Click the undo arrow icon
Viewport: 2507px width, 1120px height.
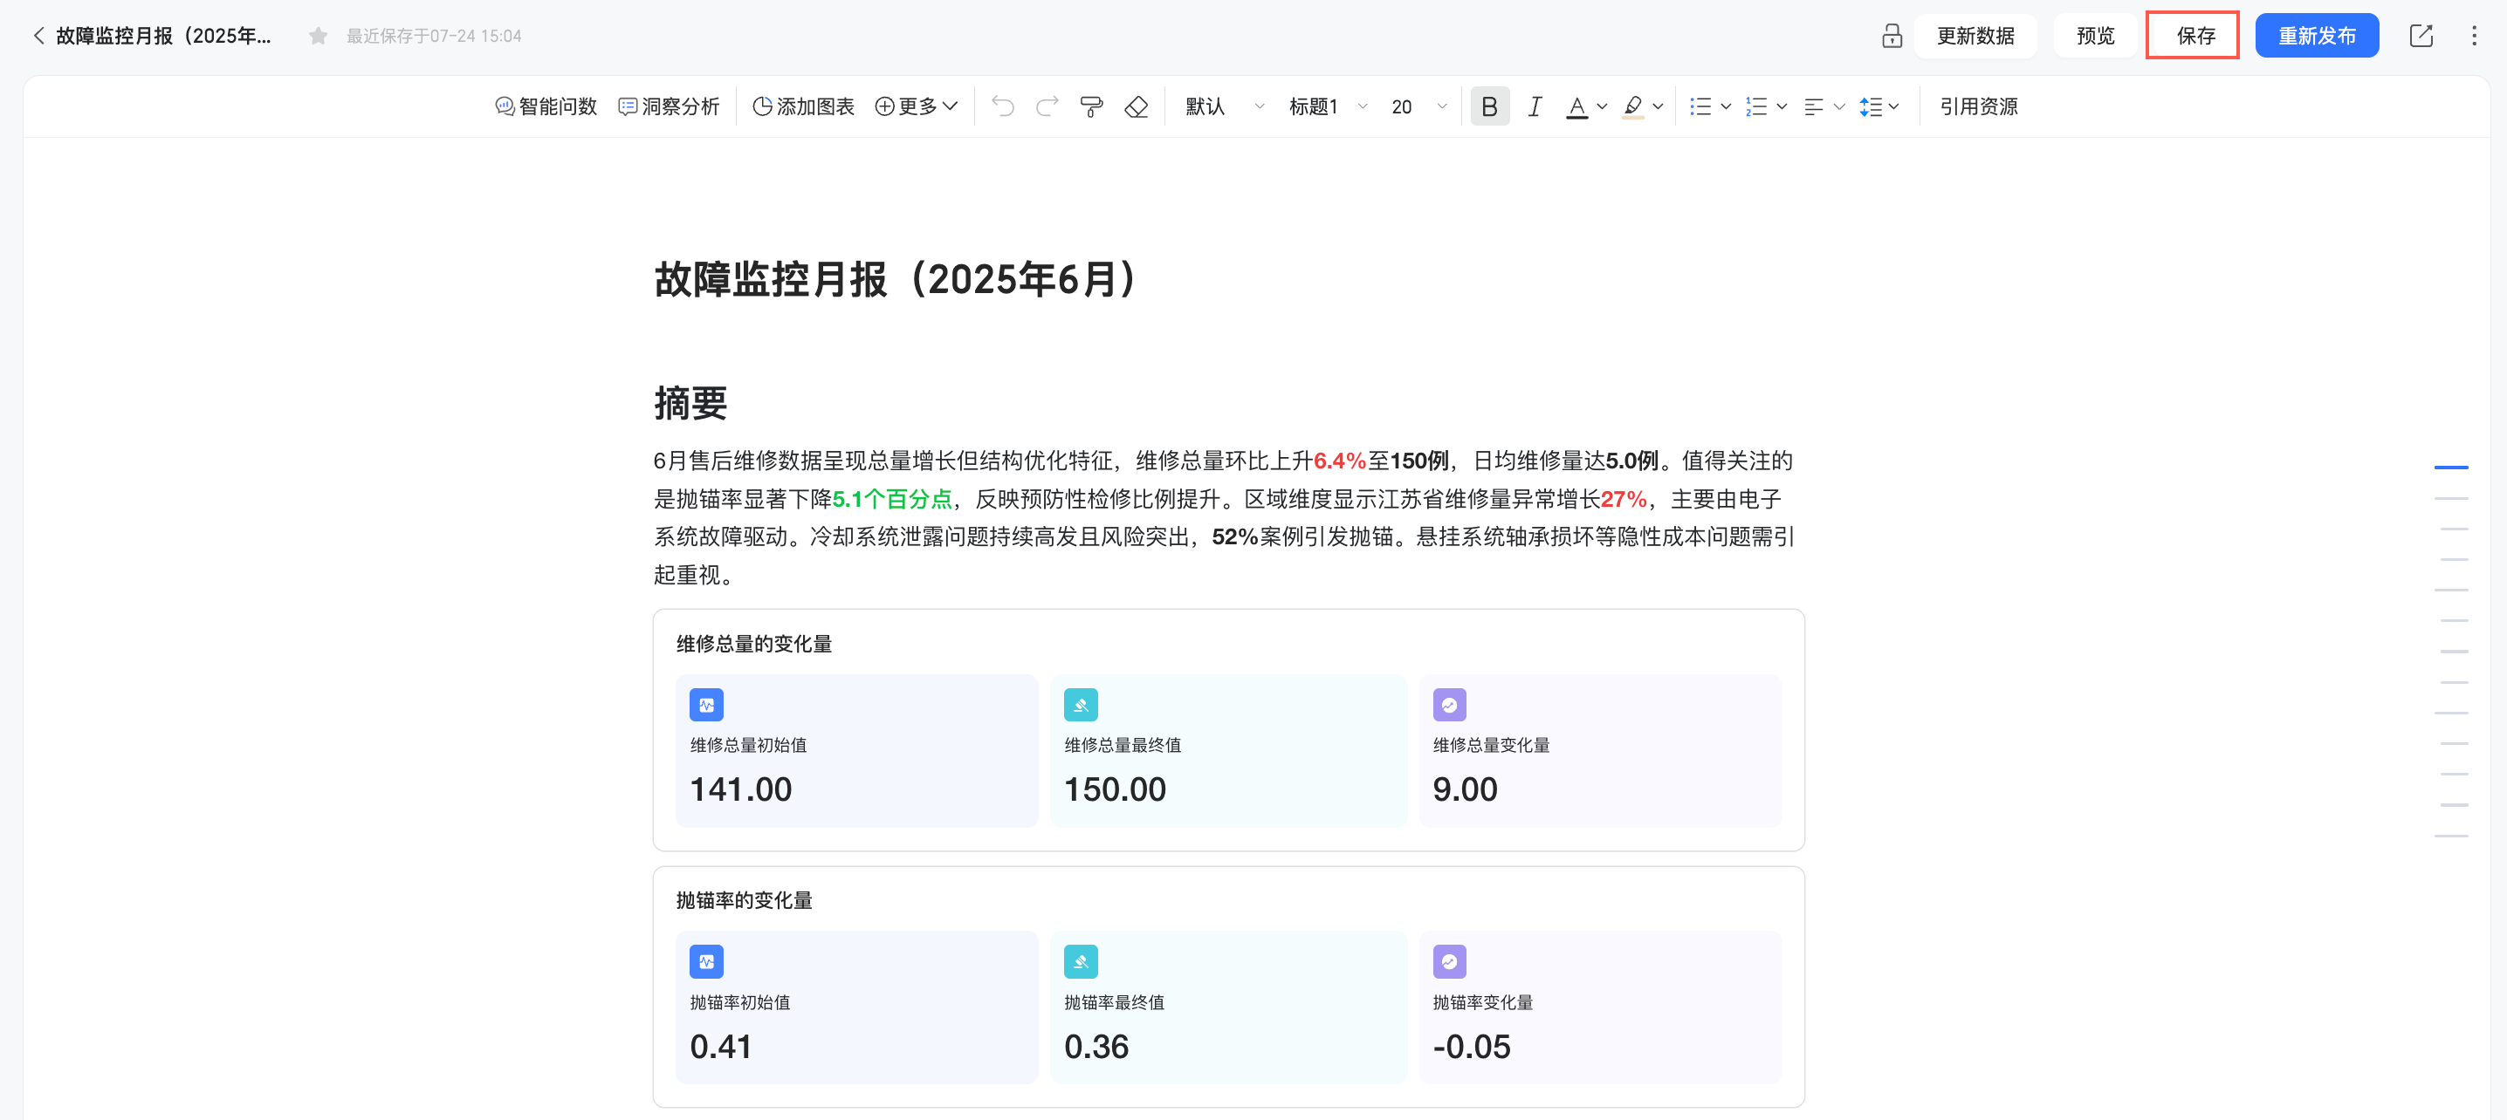click(1002, 106)
